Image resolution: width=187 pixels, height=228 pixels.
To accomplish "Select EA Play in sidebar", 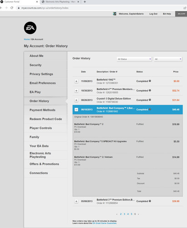I will 45,92.
